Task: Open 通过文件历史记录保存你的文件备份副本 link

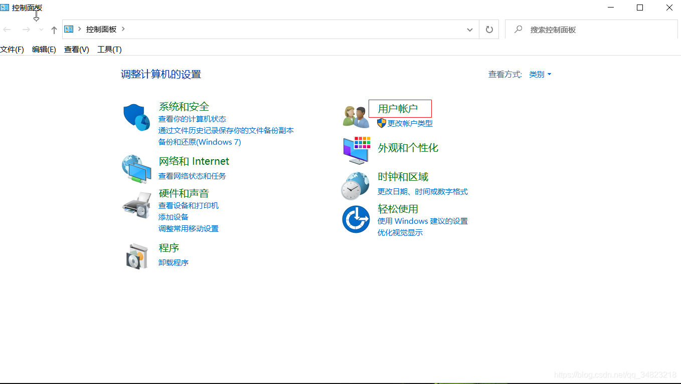Action: tap(226, 131)
